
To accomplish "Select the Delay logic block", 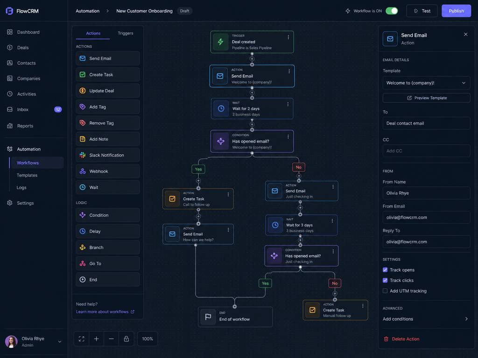I will pyautogui.click(x=108, y=231).
